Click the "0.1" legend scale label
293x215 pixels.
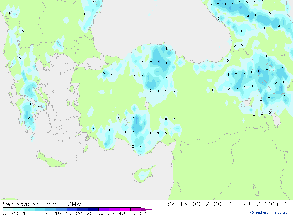[5, 213]
